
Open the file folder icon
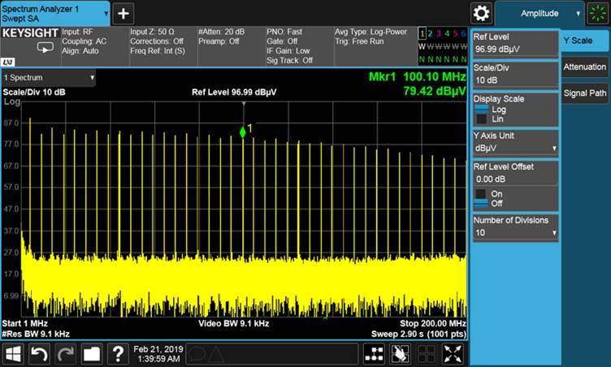(92, 353)
